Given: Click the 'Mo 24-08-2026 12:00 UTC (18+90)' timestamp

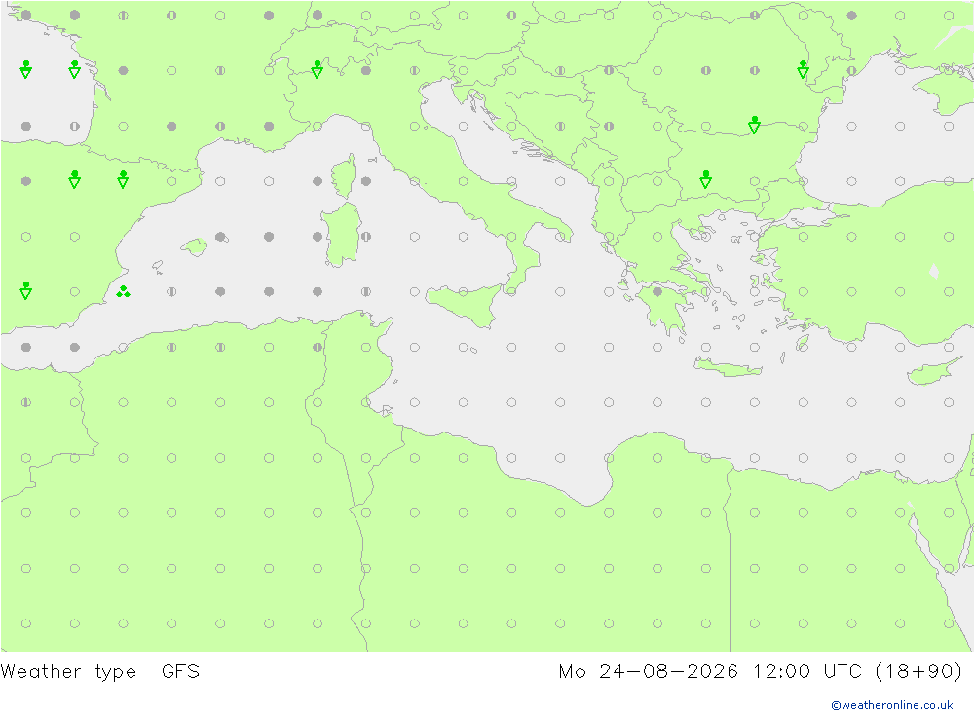Looking at the screenshot, I should tap(761, 672).
